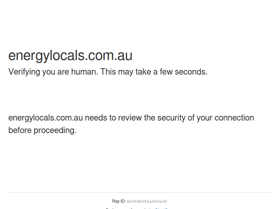Click the word "before" in the paragraph
The height and width of the screenshot is (209, 279).
20,131
